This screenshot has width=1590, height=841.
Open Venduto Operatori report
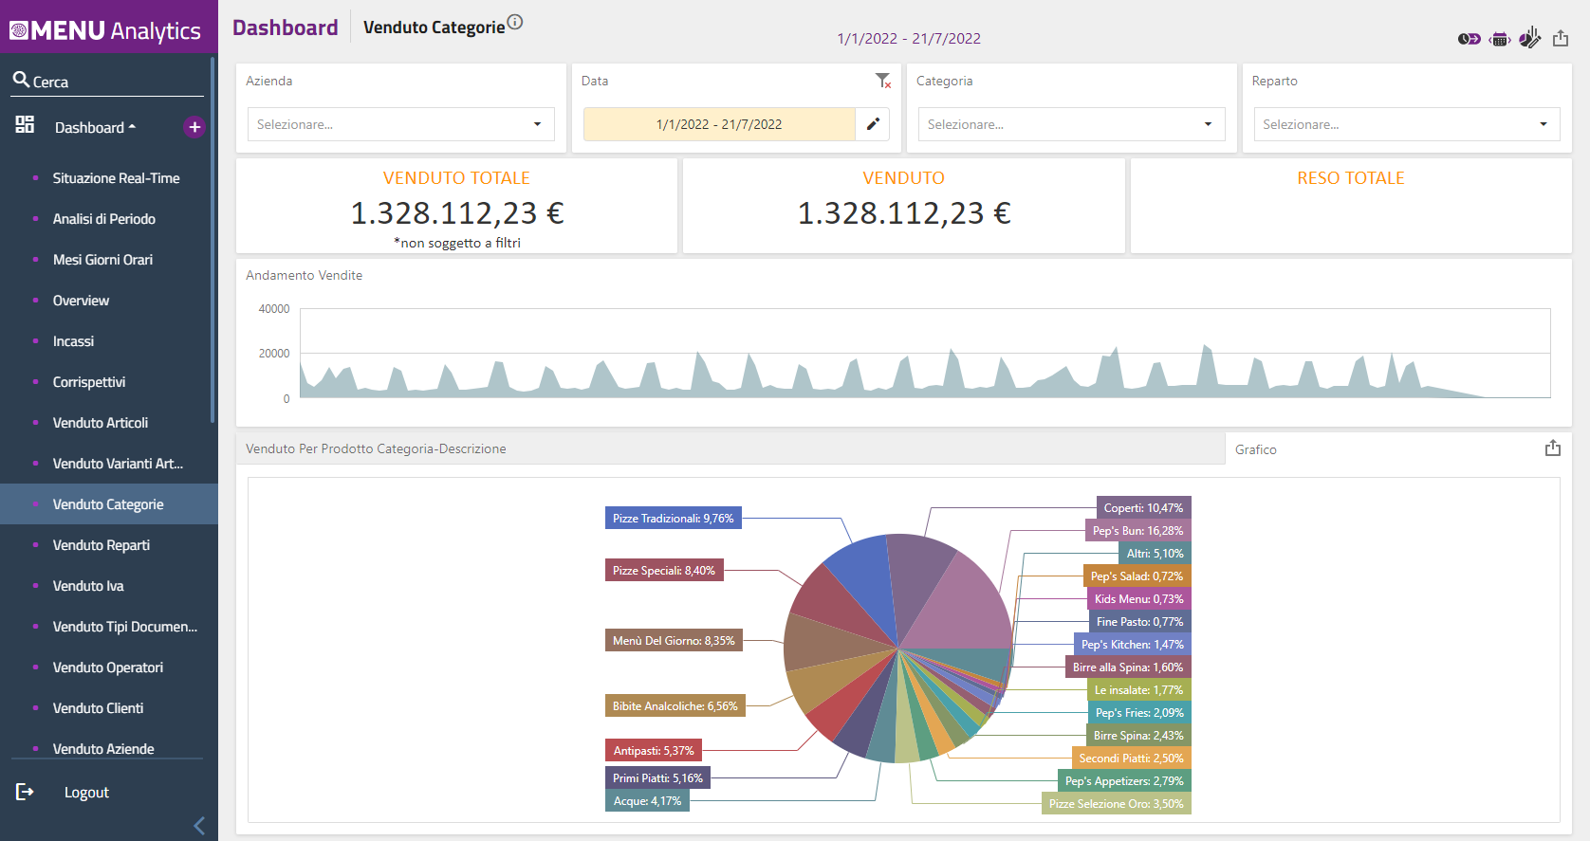click(x=108, y=667)
